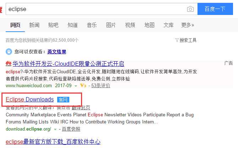Go to the 文库 library tab
This screenshot has width=238, height=148.
168,25
